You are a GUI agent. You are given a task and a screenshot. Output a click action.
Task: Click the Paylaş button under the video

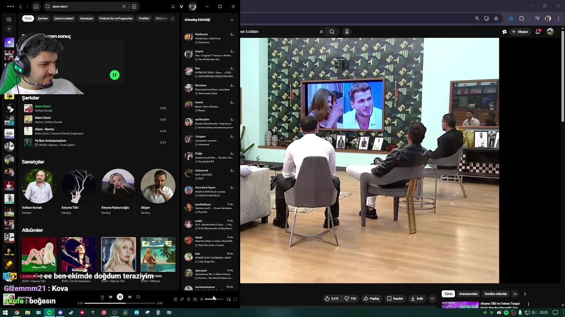click(371, 299)
